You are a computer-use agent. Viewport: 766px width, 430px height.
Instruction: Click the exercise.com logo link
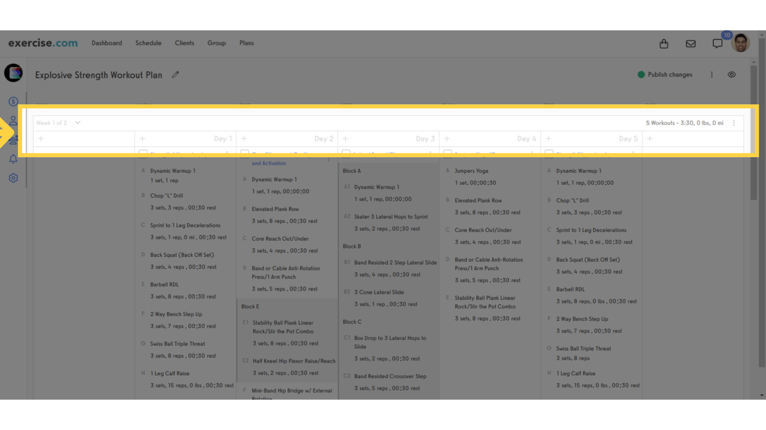[43, 43]
